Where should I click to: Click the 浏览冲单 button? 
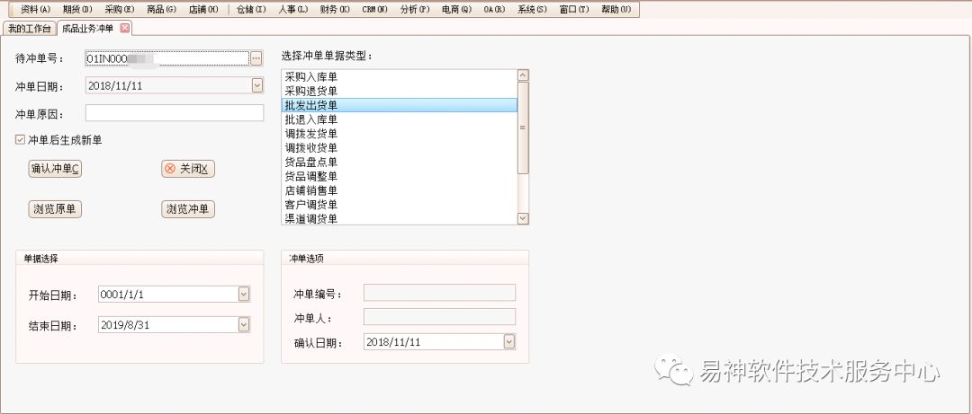click(188, 209)
